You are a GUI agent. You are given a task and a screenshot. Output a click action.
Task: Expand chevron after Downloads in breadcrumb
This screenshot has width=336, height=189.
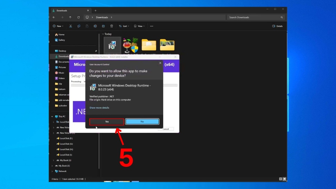[x=111, y=17]
